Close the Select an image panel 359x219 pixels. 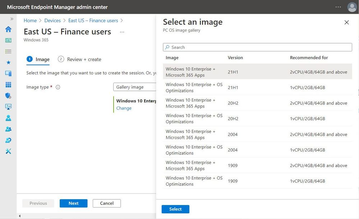(346, 23)
